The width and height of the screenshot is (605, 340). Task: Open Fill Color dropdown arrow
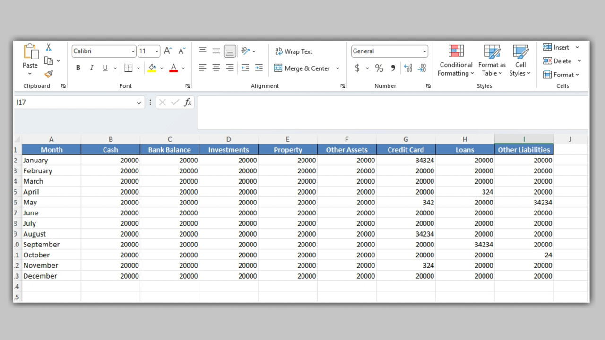161,68
